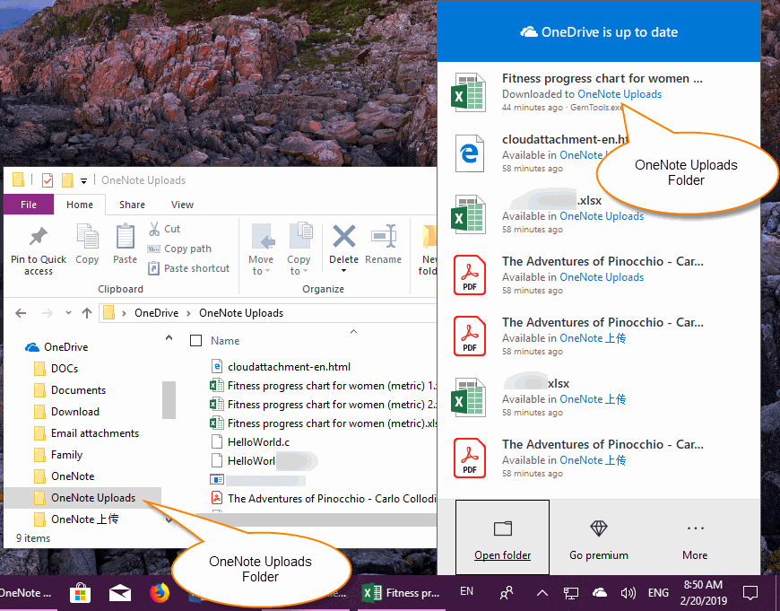Select the Documents folder in tree
780x611 pixels.
point(70,390)
